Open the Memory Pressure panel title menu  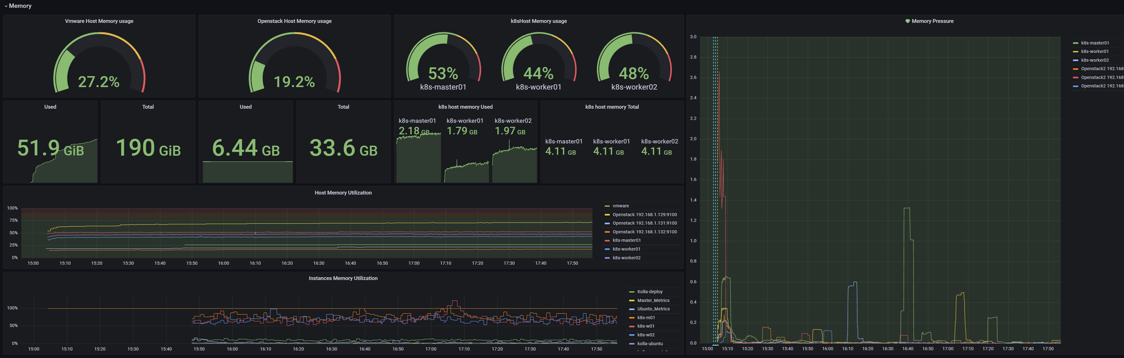(932, 21)
